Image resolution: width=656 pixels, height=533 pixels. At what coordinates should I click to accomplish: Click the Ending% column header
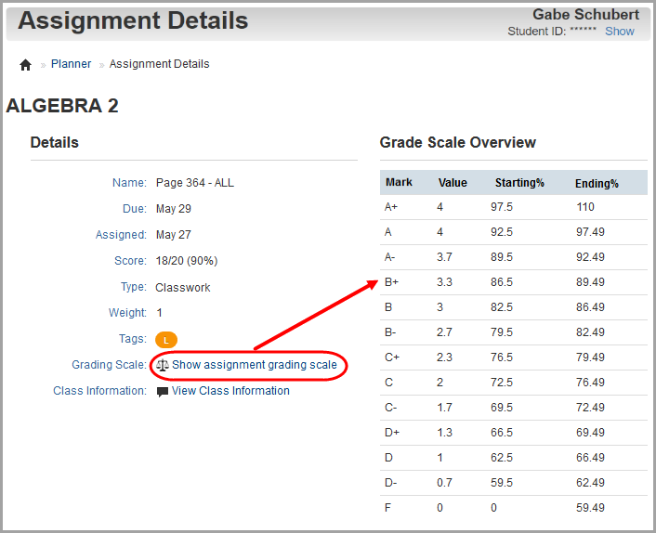click(x=597, y=184)
